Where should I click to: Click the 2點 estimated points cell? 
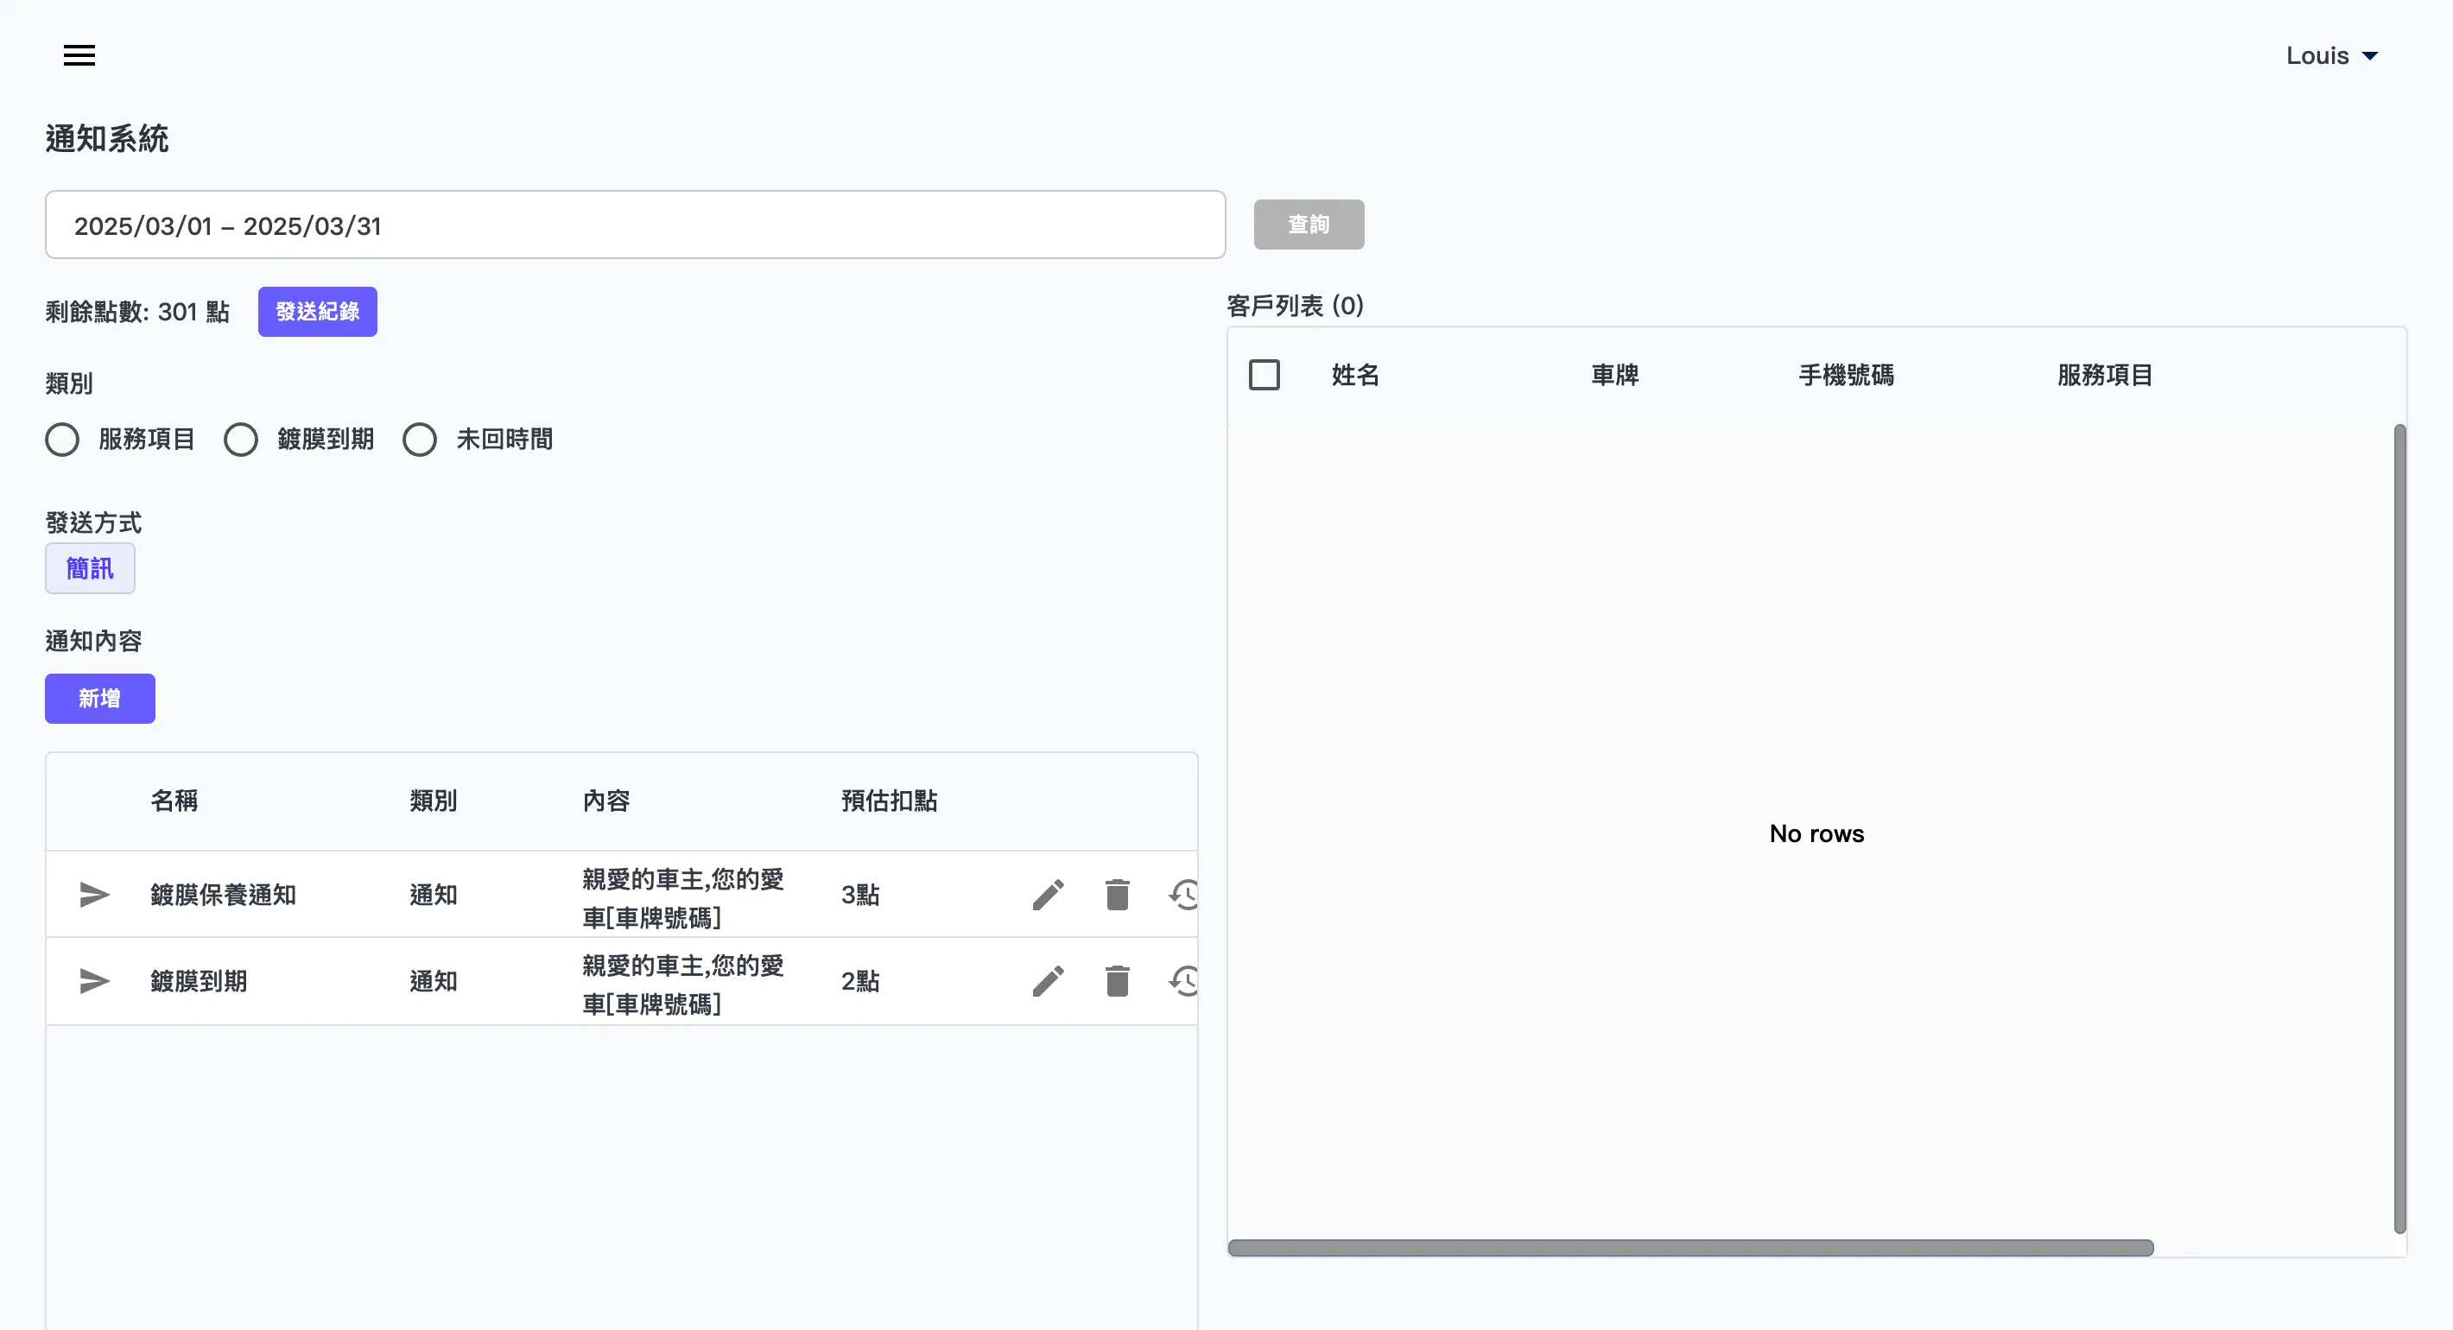coord(861,980)
